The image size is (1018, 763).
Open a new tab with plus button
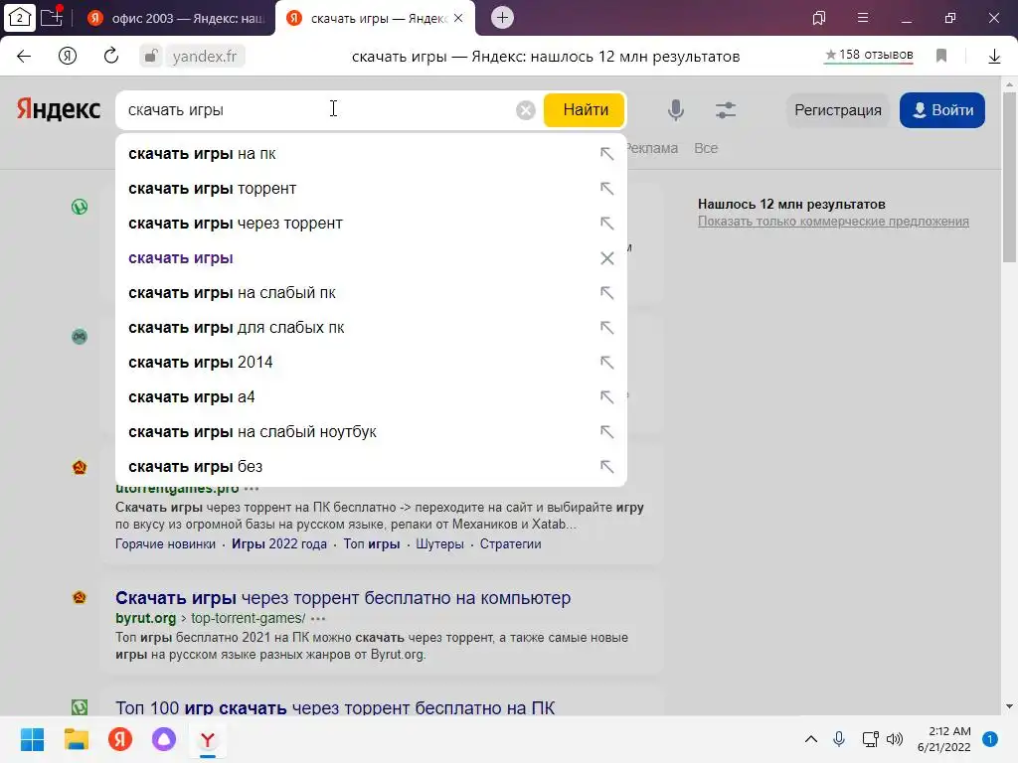click(x=502, y=18)
